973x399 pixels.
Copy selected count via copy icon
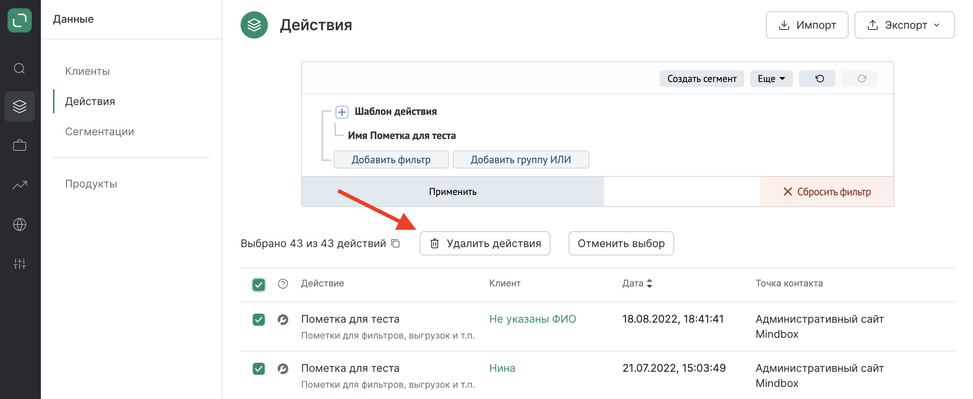coord(395,243)
